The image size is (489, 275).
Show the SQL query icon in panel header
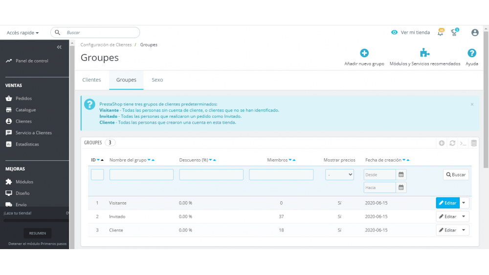pos(463,143)
